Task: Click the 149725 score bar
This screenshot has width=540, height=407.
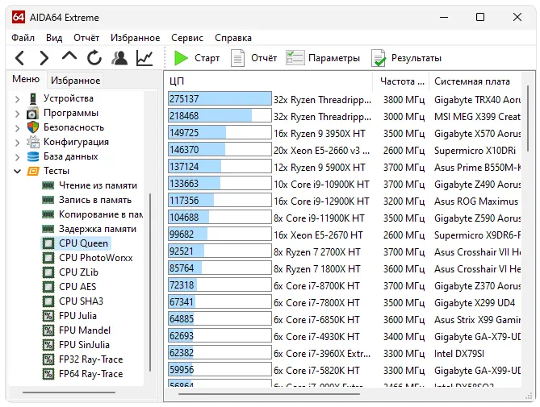Action: pos(220,132)
